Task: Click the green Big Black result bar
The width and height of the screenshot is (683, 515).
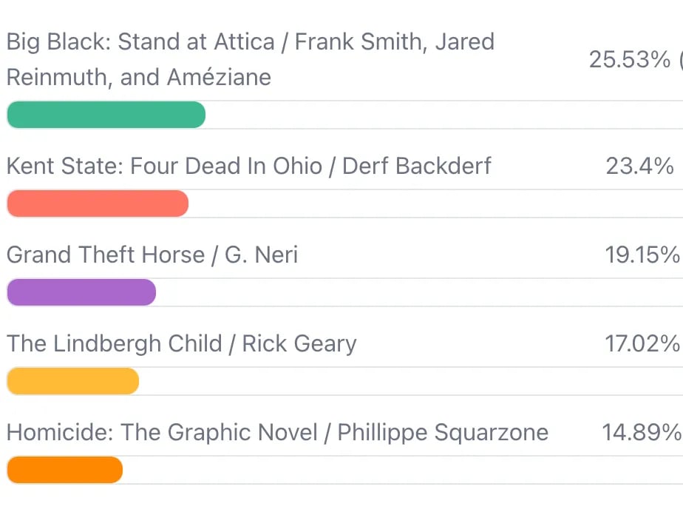Action: [106, 115]
